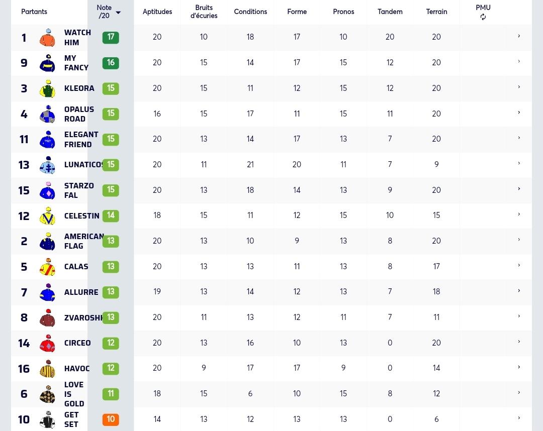Click Watch Him's dark green 17 badge
The width and height of the screenshot is (543, 431).
[111, 37]
